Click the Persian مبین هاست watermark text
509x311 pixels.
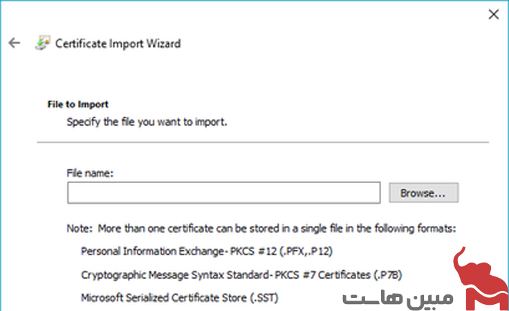(x=398, y=297)
